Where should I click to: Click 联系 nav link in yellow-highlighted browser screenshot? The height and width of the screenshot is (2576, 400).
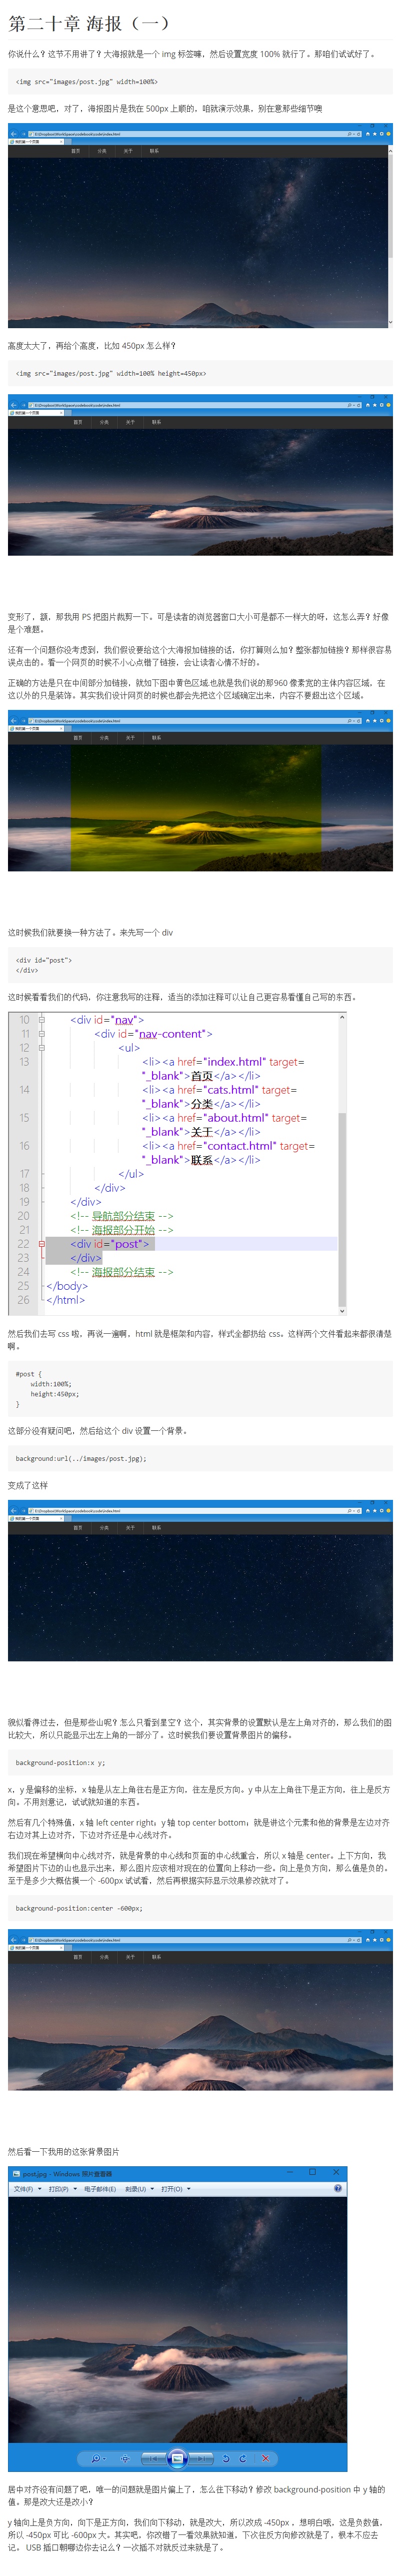pos(156,738)
